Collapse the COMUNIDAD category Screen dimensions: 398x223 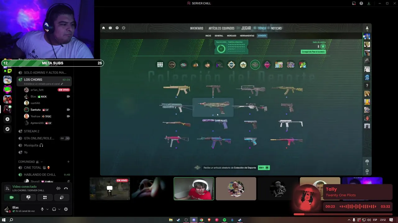tap(30, 162)
